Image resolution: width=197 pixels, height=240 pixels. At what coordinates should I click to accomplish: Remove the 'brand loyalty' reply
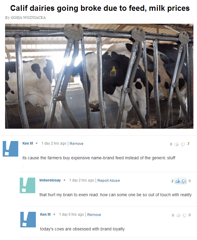(94, 215)
